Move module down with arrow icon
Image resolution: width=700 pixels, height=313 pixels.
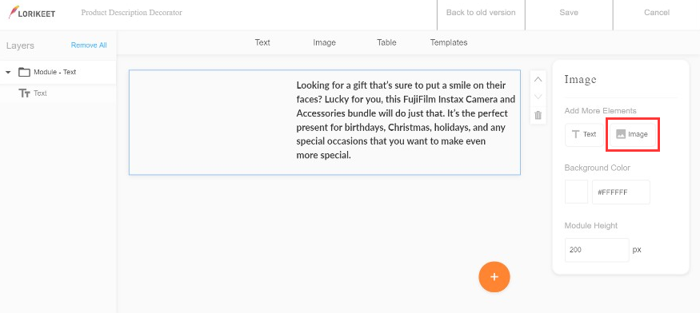pyautogui.click(x=538, y=97)
